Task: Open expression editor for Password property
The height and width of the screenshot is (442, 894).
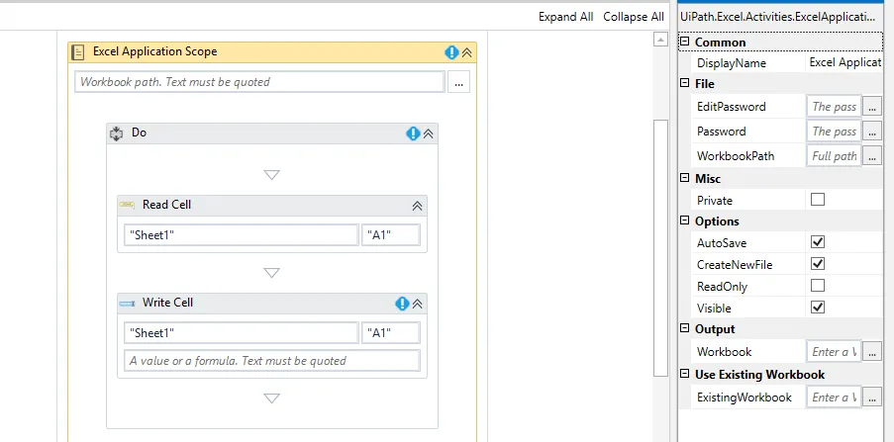Action: (872, 131)
